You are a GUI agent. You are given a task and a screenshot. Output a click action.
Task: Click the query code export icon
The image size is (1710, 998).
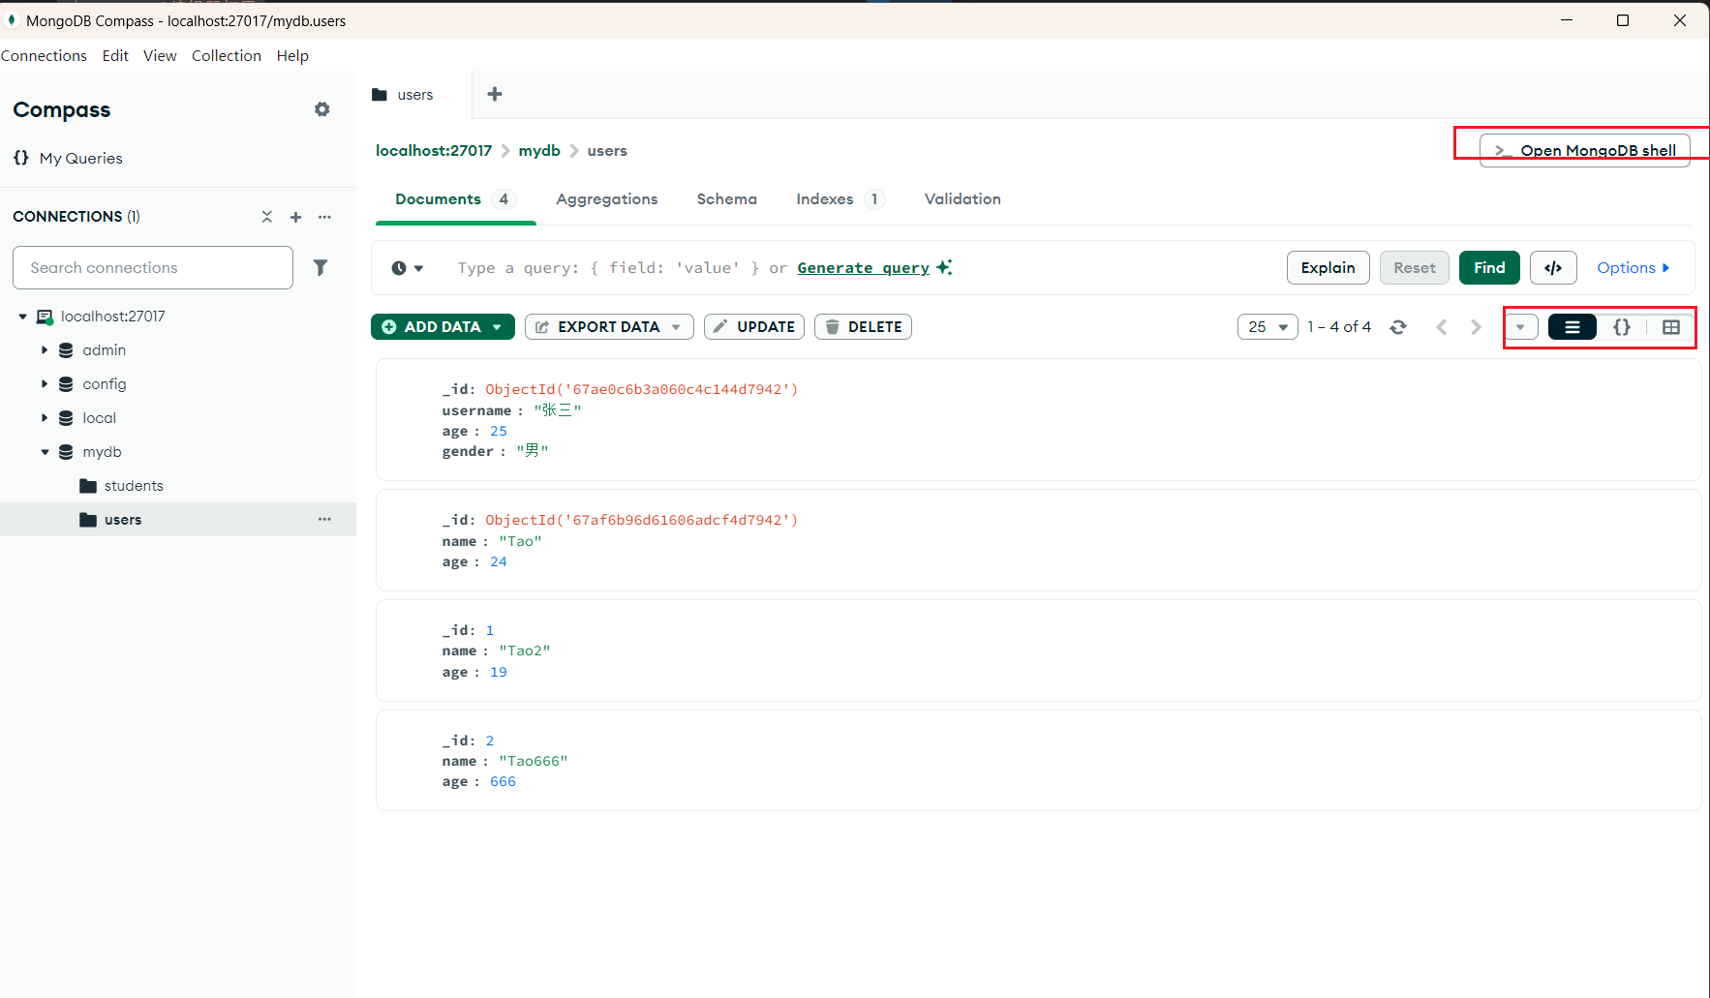[x=1553, y=268]
